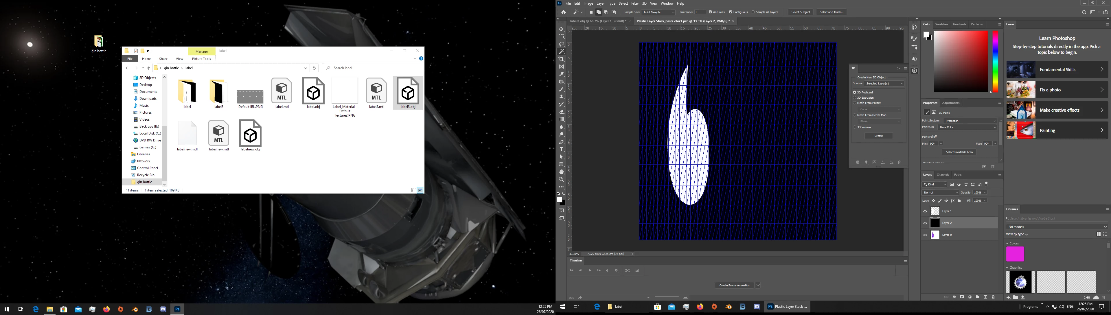Select the Lasso tool

tap(561, 44)
